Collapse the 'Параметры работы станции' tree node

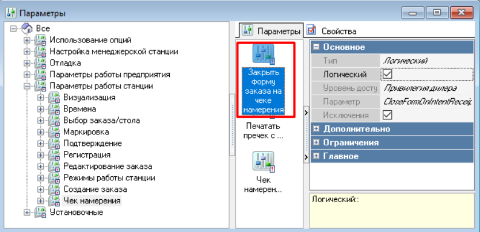[x=26, y=86]
